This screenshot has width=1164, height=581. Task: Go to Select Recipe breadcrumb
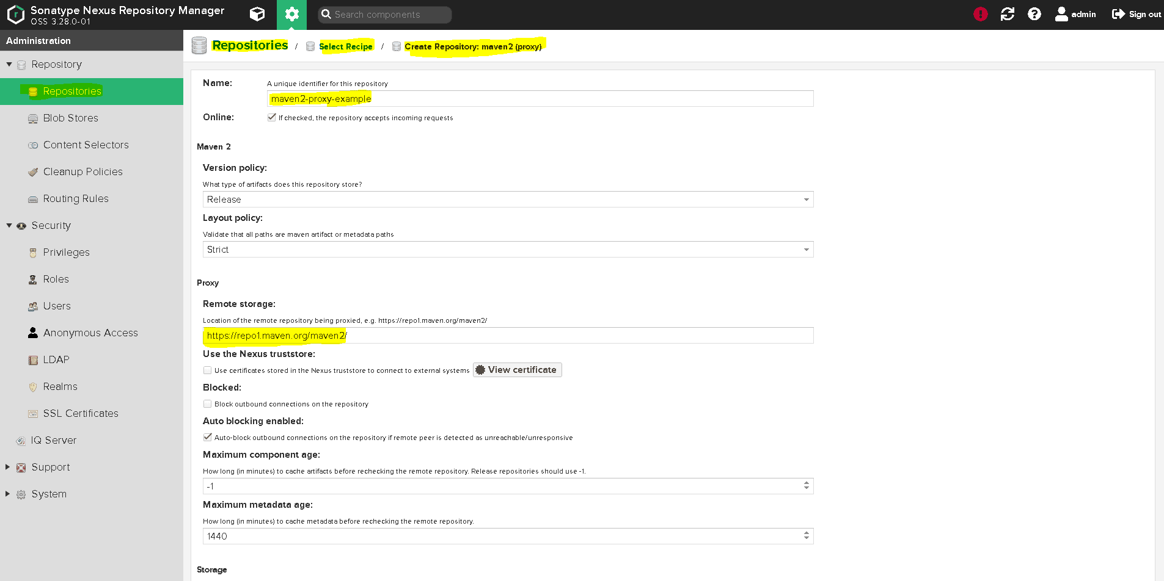346,46
